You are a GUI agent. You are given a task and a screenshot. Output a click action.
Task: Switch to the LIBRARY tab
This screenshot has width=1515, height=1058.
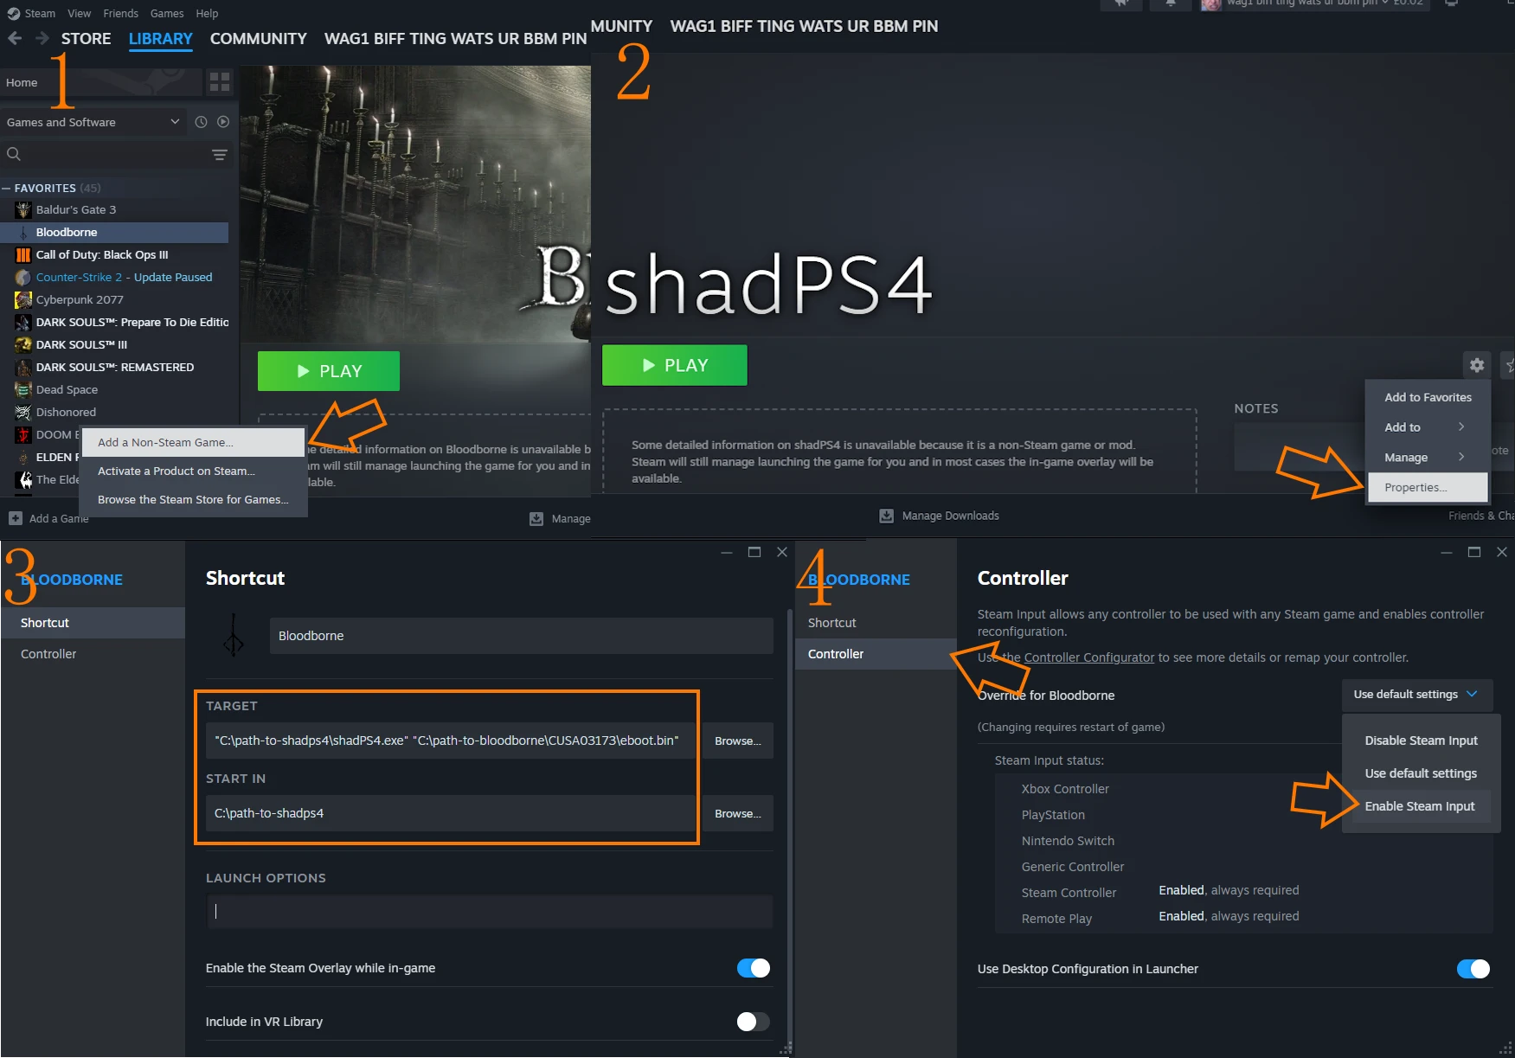click(160, 38)
